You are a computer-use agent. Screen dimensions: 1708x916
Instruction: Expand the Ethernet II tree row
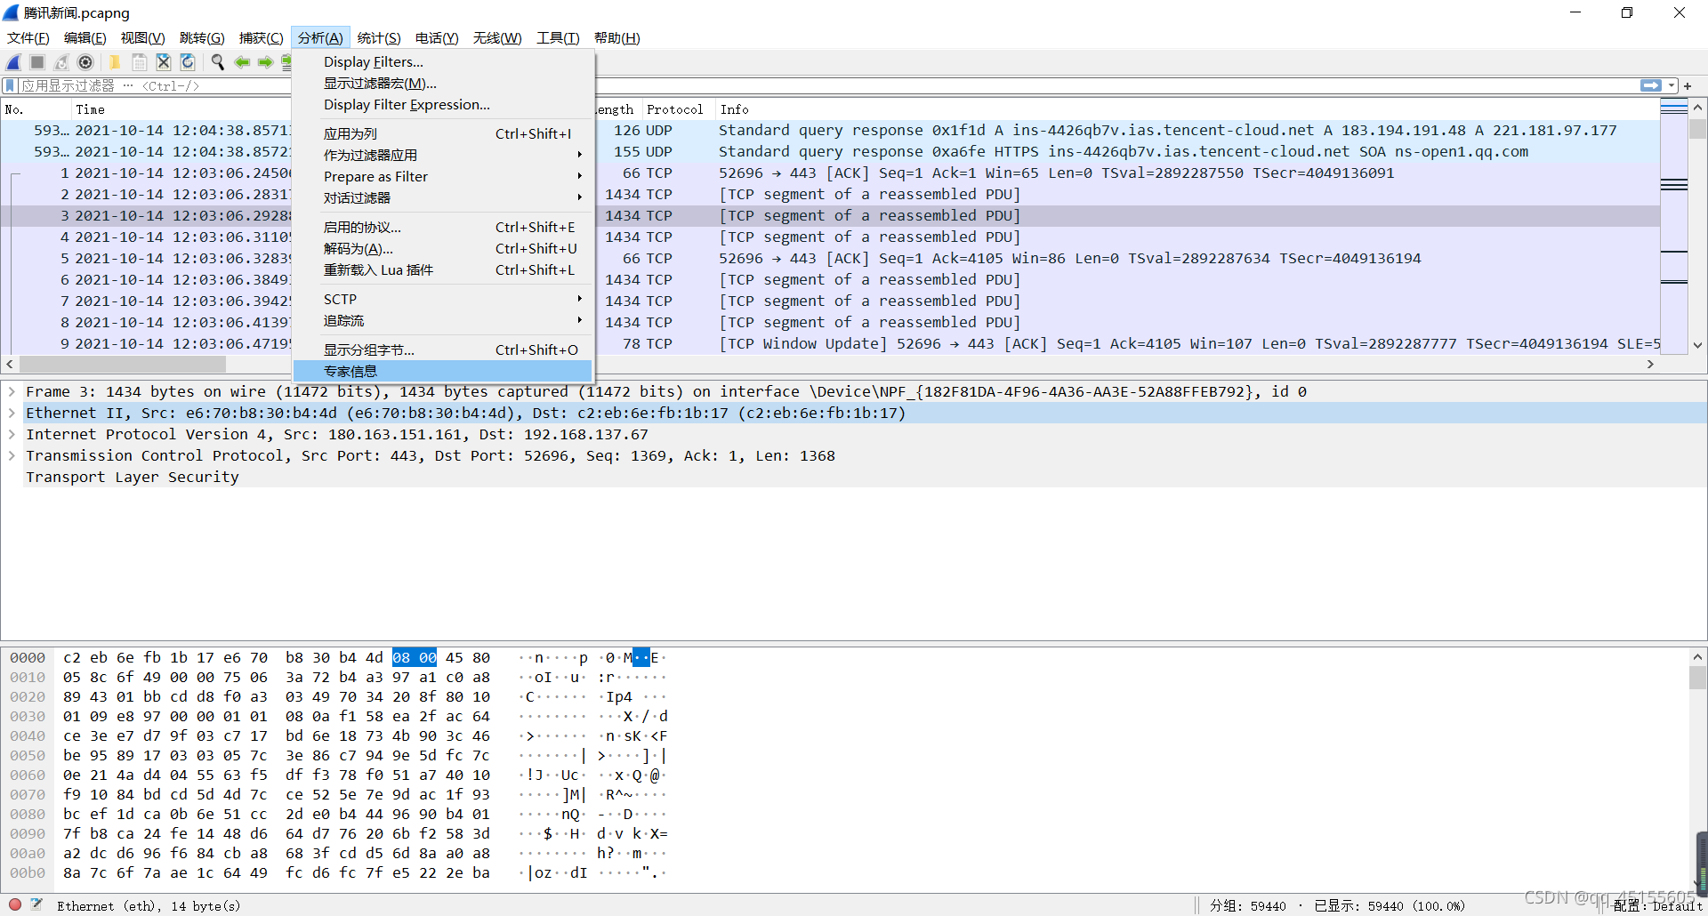click(x=12, y=414)
